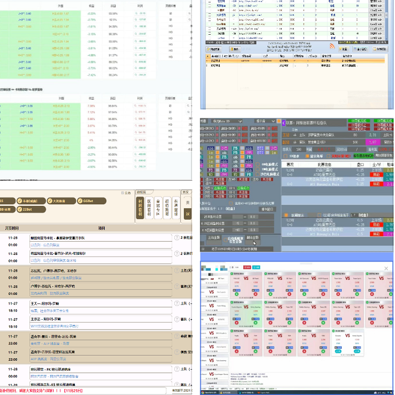Click the 主站金额 button
This screenshot has width=395, height=395.
click(214, 238)
